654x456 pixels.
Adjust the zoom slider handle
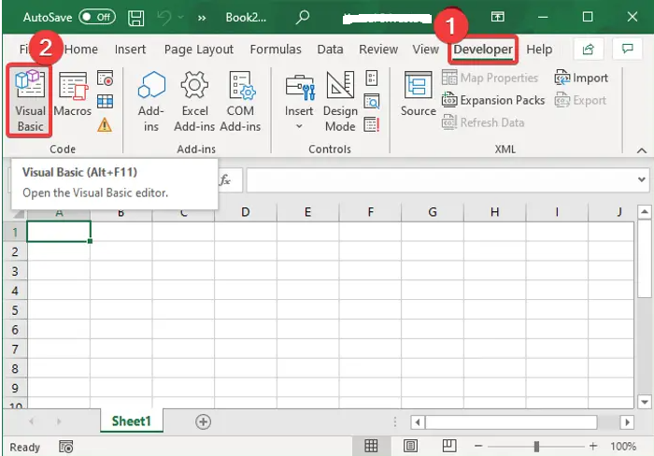(x=536, y=447)
